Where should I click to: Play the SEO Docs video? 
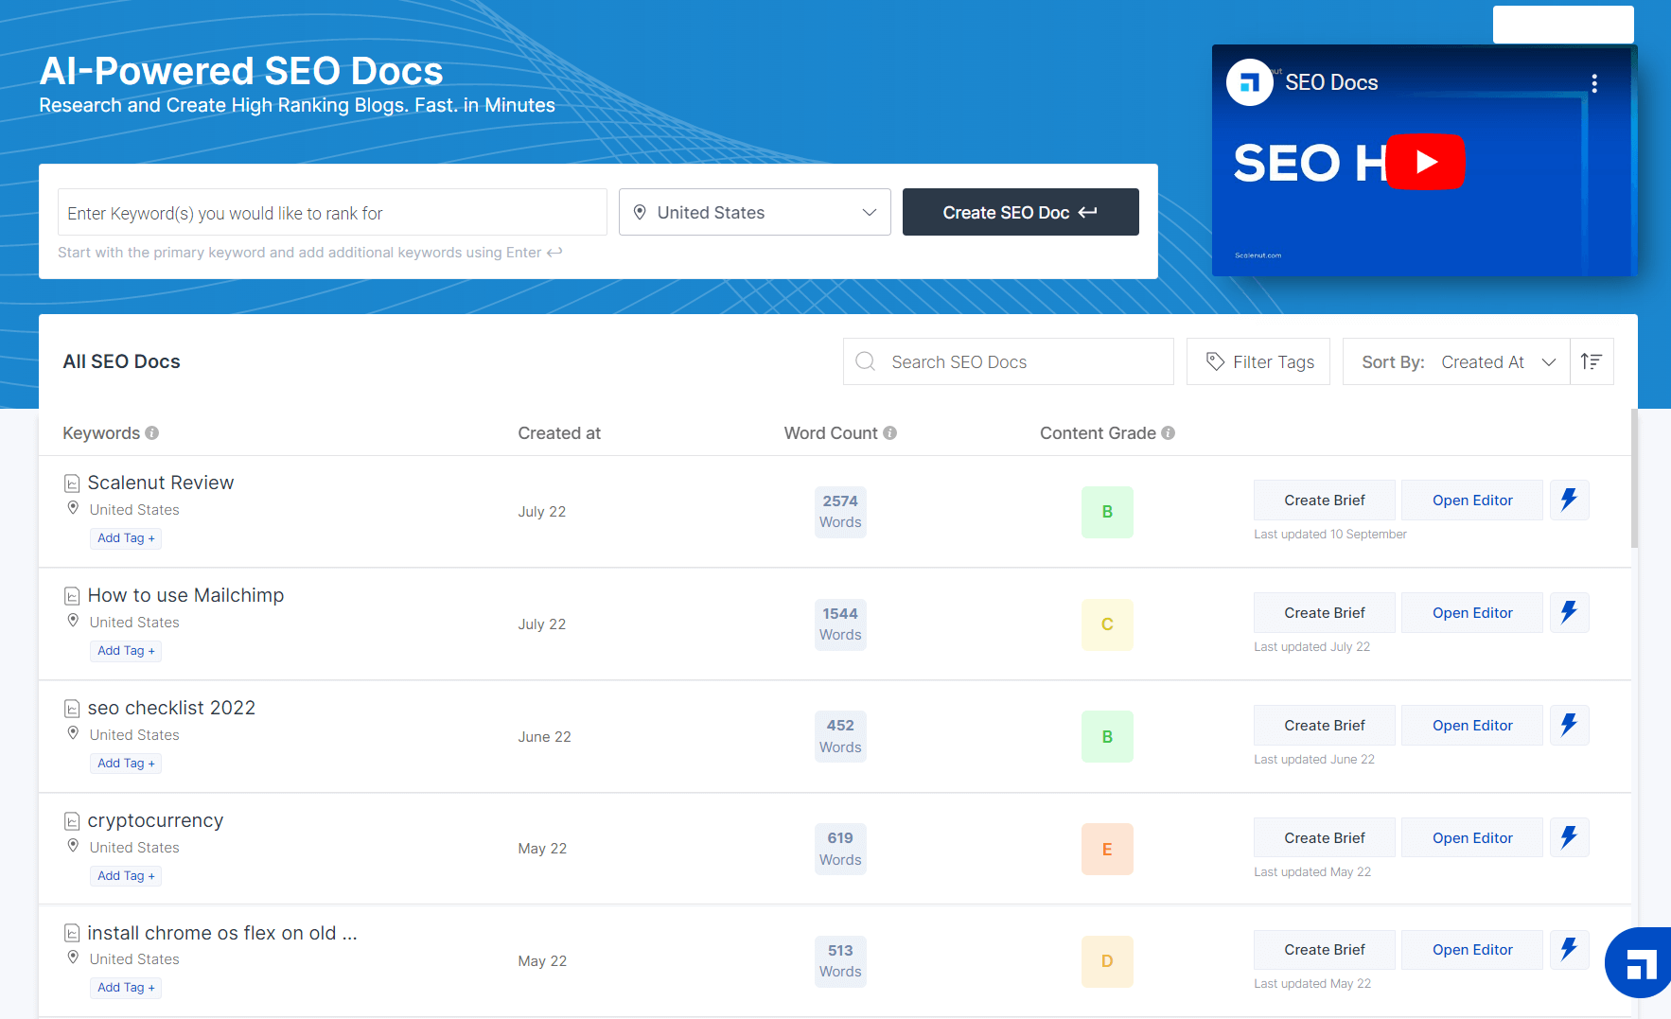click(x=1425, y=162)
